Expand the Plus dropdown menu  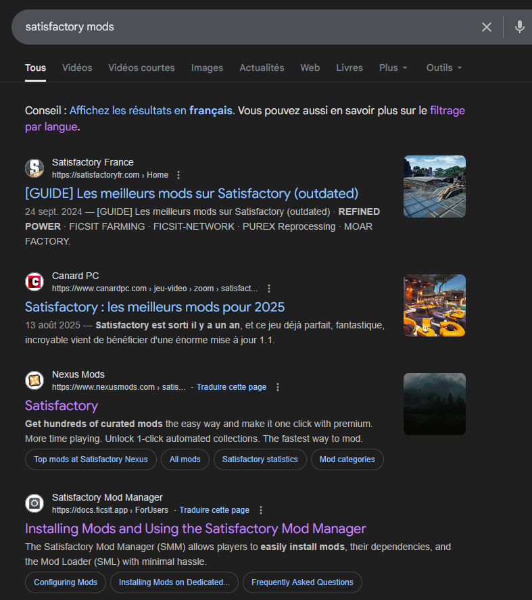tap(393, 68)
